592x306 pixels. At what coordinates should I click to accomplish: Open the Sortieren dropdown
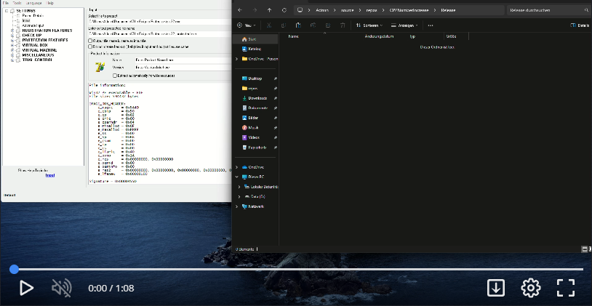click(369, 25)
